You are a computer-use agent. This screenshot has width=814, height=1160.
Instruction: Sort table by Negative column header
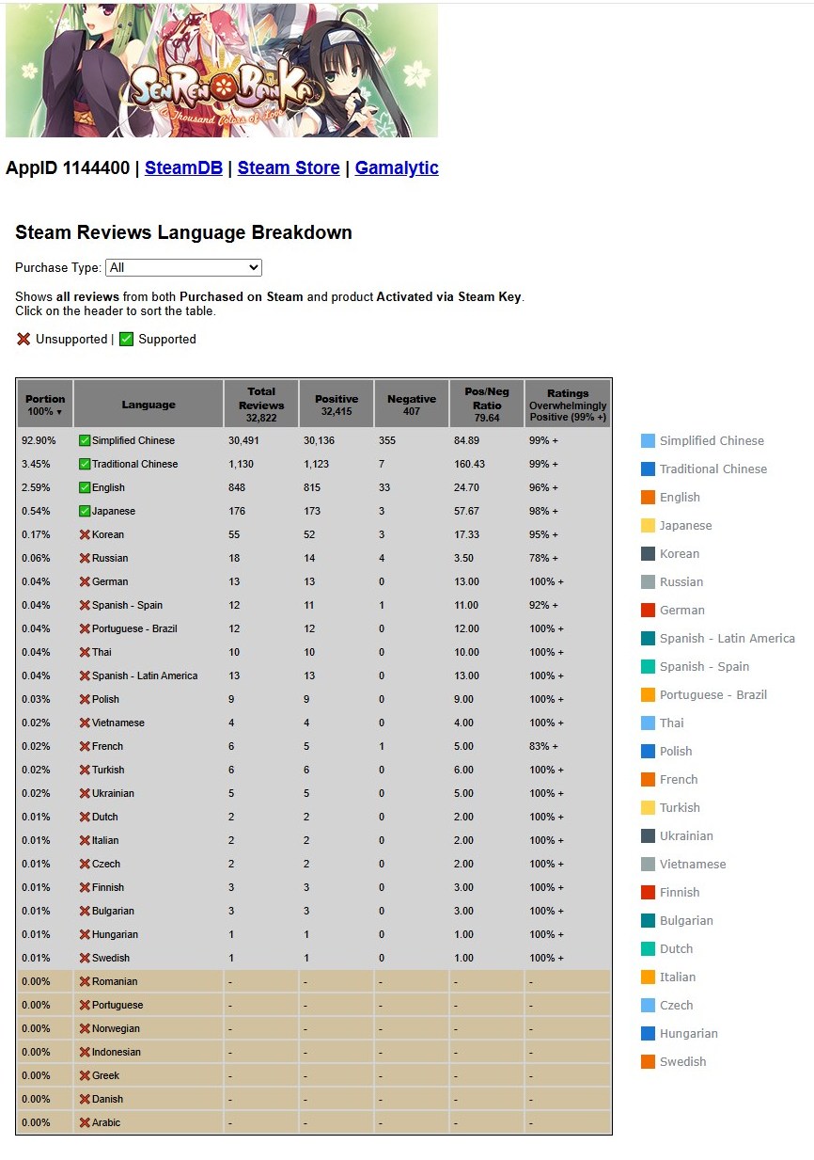412,405
